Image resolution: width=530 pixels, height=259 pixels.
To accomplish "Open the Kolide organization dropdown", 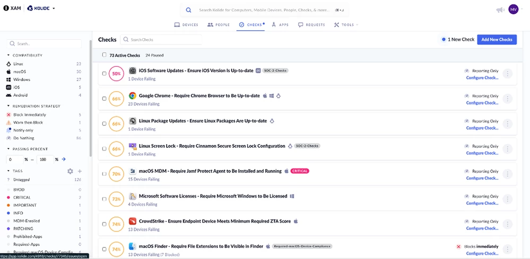I will click(x=41, y=8).
